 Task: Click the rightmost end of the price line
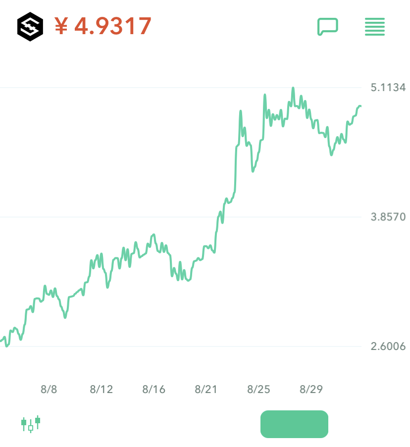pos(360,106)
